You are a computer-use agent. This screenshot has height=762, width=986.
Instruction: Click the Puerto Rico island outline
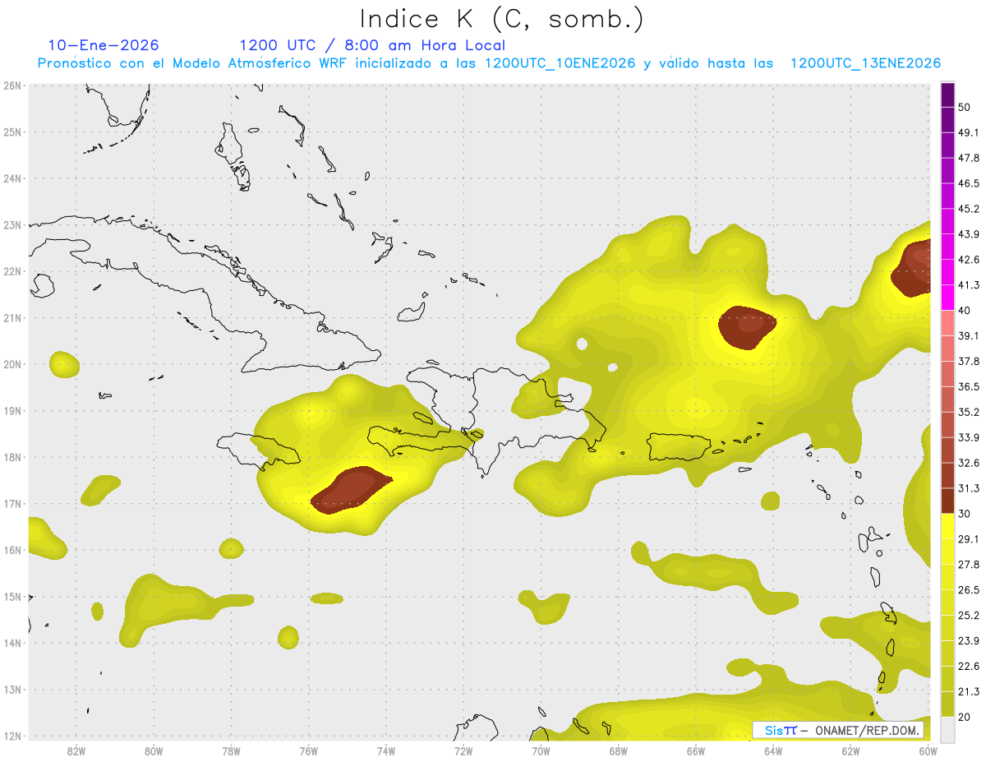[678, 446]
